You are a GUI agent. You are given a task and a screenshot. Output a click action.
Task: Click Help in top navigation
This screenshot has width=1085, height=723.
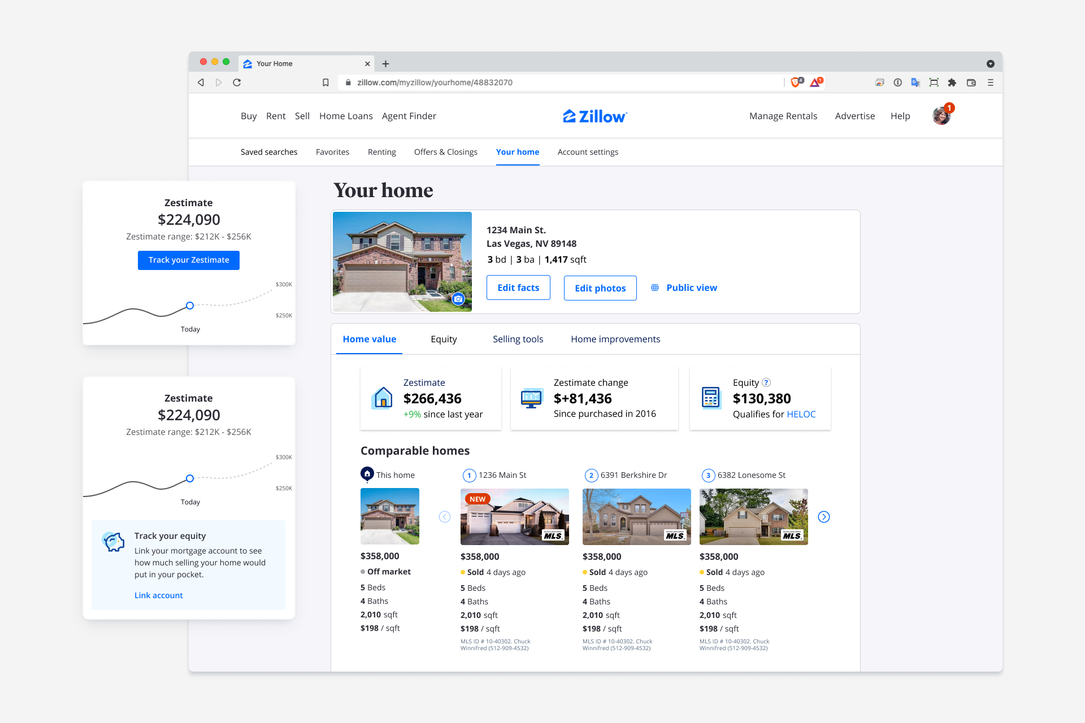pos(900,116)
